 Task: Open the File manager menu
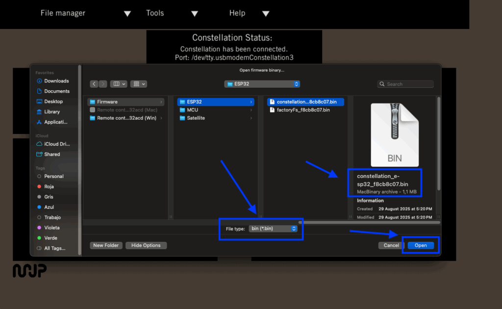pos(63,13)
